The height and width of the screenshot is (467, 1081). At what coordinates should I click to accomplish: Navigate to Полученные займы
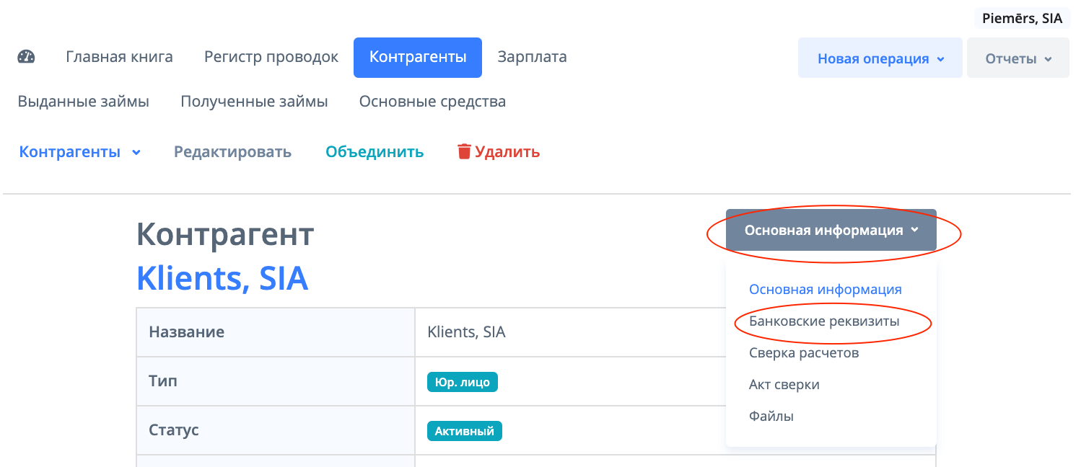pos(254,102)
